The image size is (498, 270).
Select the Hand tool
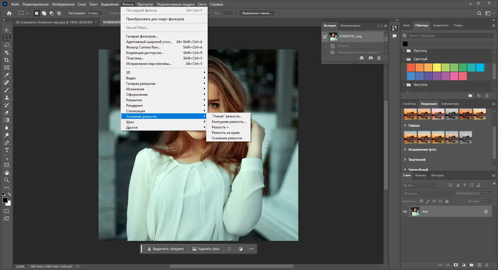click(7, 172)
